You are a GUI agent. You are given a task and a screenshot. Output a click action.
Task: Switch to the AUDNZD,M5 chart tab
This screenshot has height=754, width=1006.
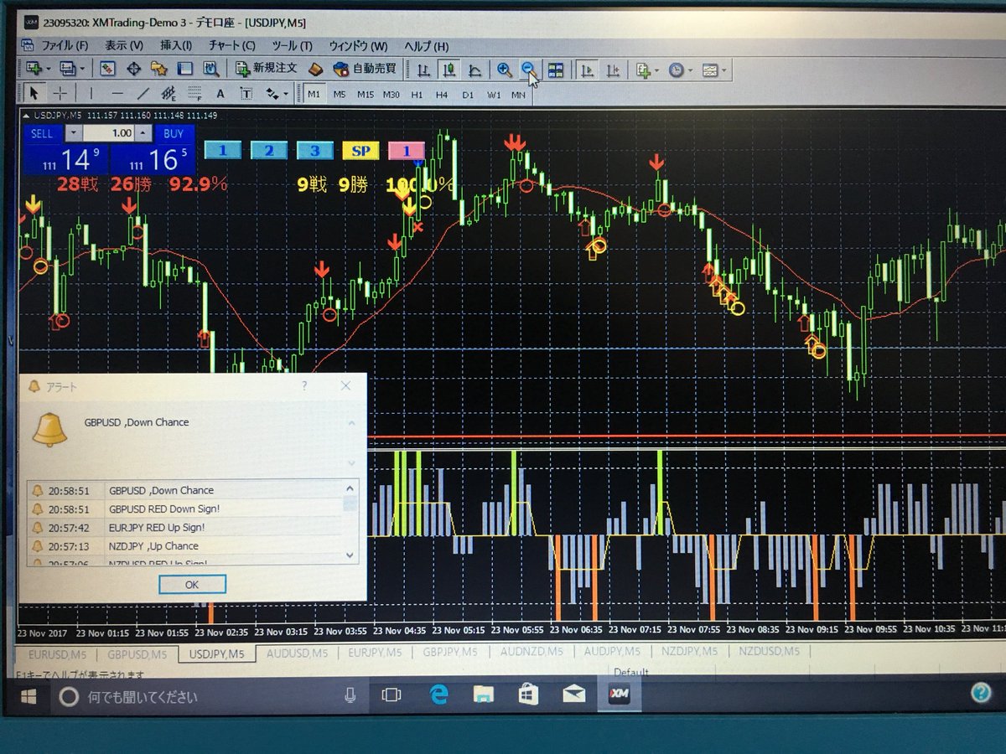coord(530,652)
